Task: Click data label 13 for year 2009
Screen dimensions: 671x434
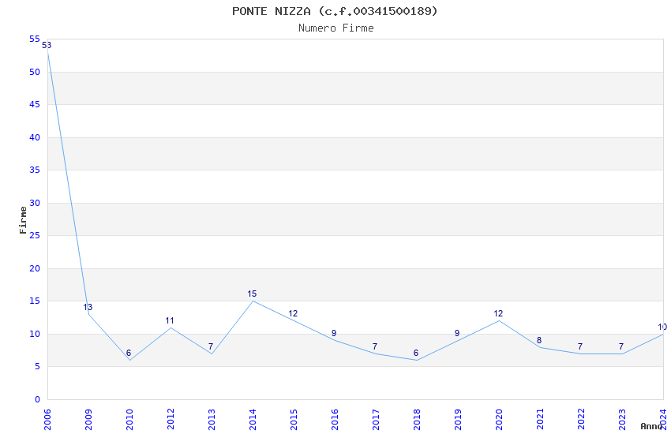Action: [x=88, y=307]
